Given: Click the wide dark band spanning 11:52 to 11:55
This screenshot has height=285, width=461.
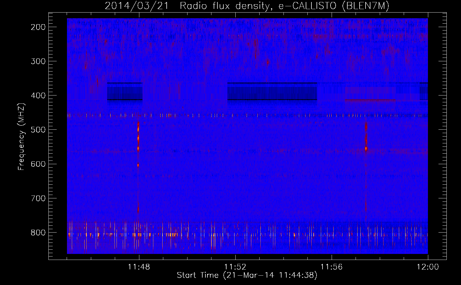Looking at the screenshot, I should (272, 91).
